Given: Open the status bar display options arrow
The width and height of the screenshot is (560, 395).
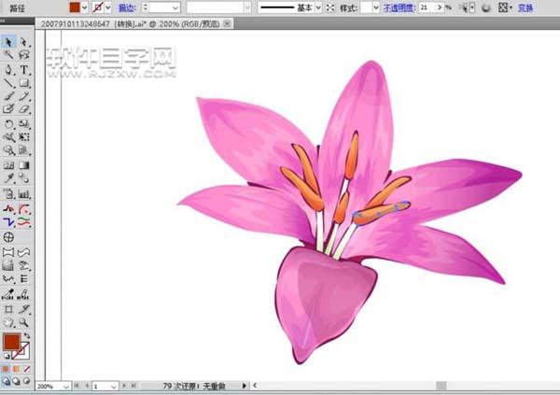Looking at the screenshot, I should (245, 385).
